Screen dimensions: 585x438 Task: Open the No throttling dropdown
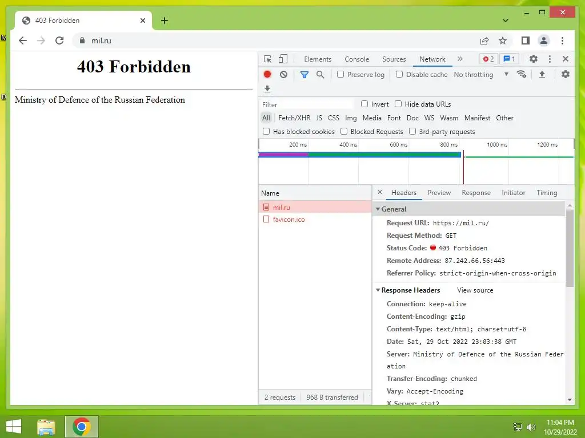[x=481, y=75]
